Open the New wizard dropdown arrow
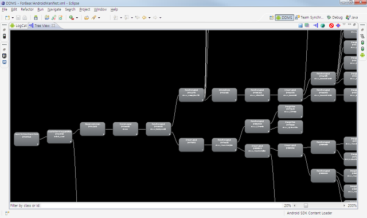 click(x=13, y=18)
